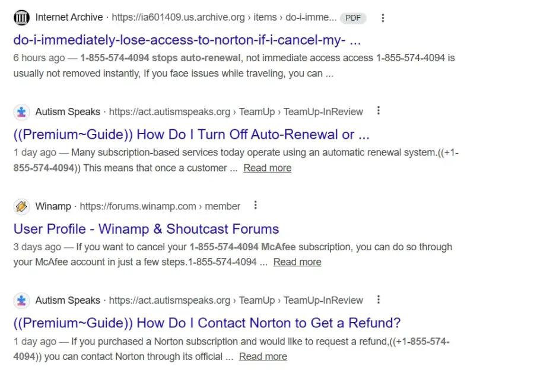Image resolution: width=534 pixels, height=376 pixels.
Task: Click the Winamp site name
Action: pos(53,206)
